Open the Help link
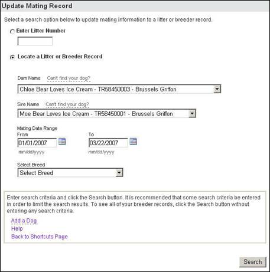The height and width of the screenshot is (272, 270). tap(17, 228)
